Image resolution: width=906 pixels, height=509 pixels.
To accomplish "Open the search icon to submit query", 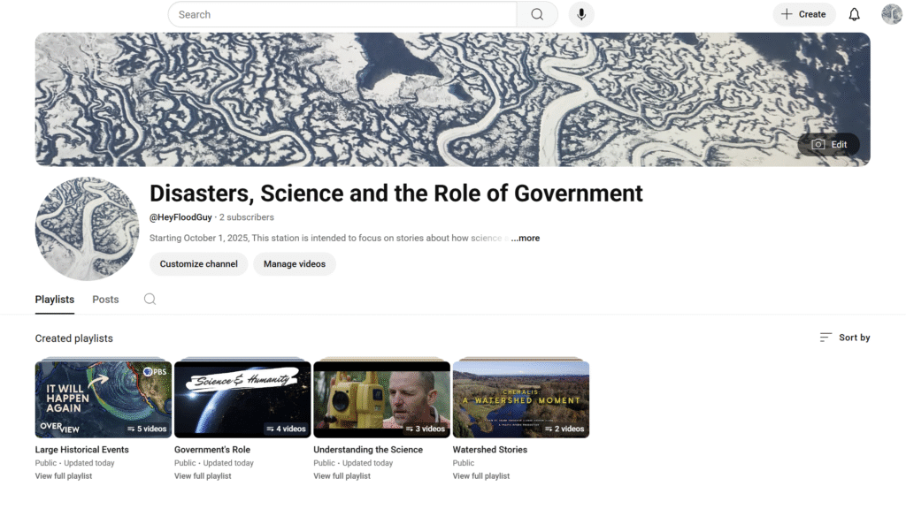I will [x=535, y=14].
